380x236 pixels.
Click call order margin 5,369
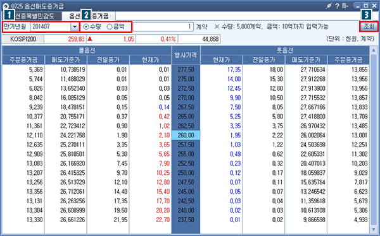click(35, 69)
